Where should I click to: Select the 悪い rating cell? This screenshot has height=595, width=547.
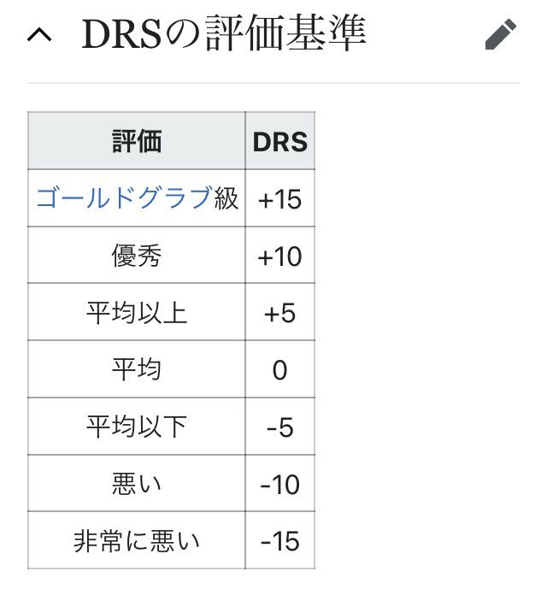point(137,484)
